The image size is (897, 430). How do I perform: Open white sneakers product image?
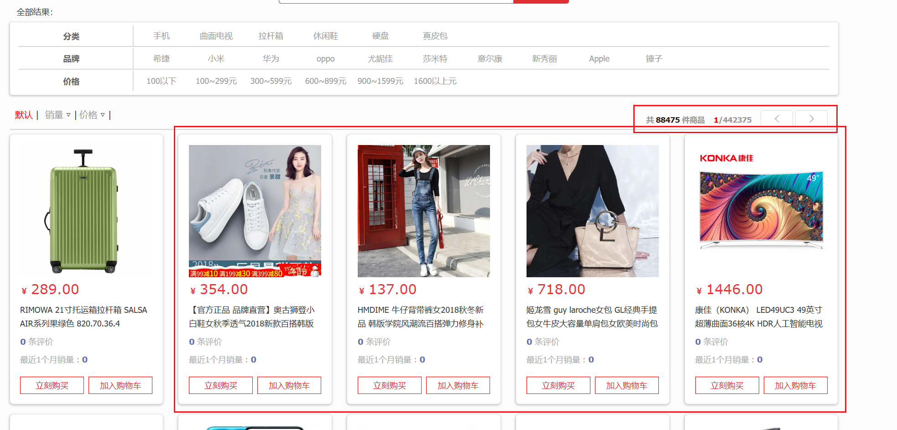(x=255, y=211)
